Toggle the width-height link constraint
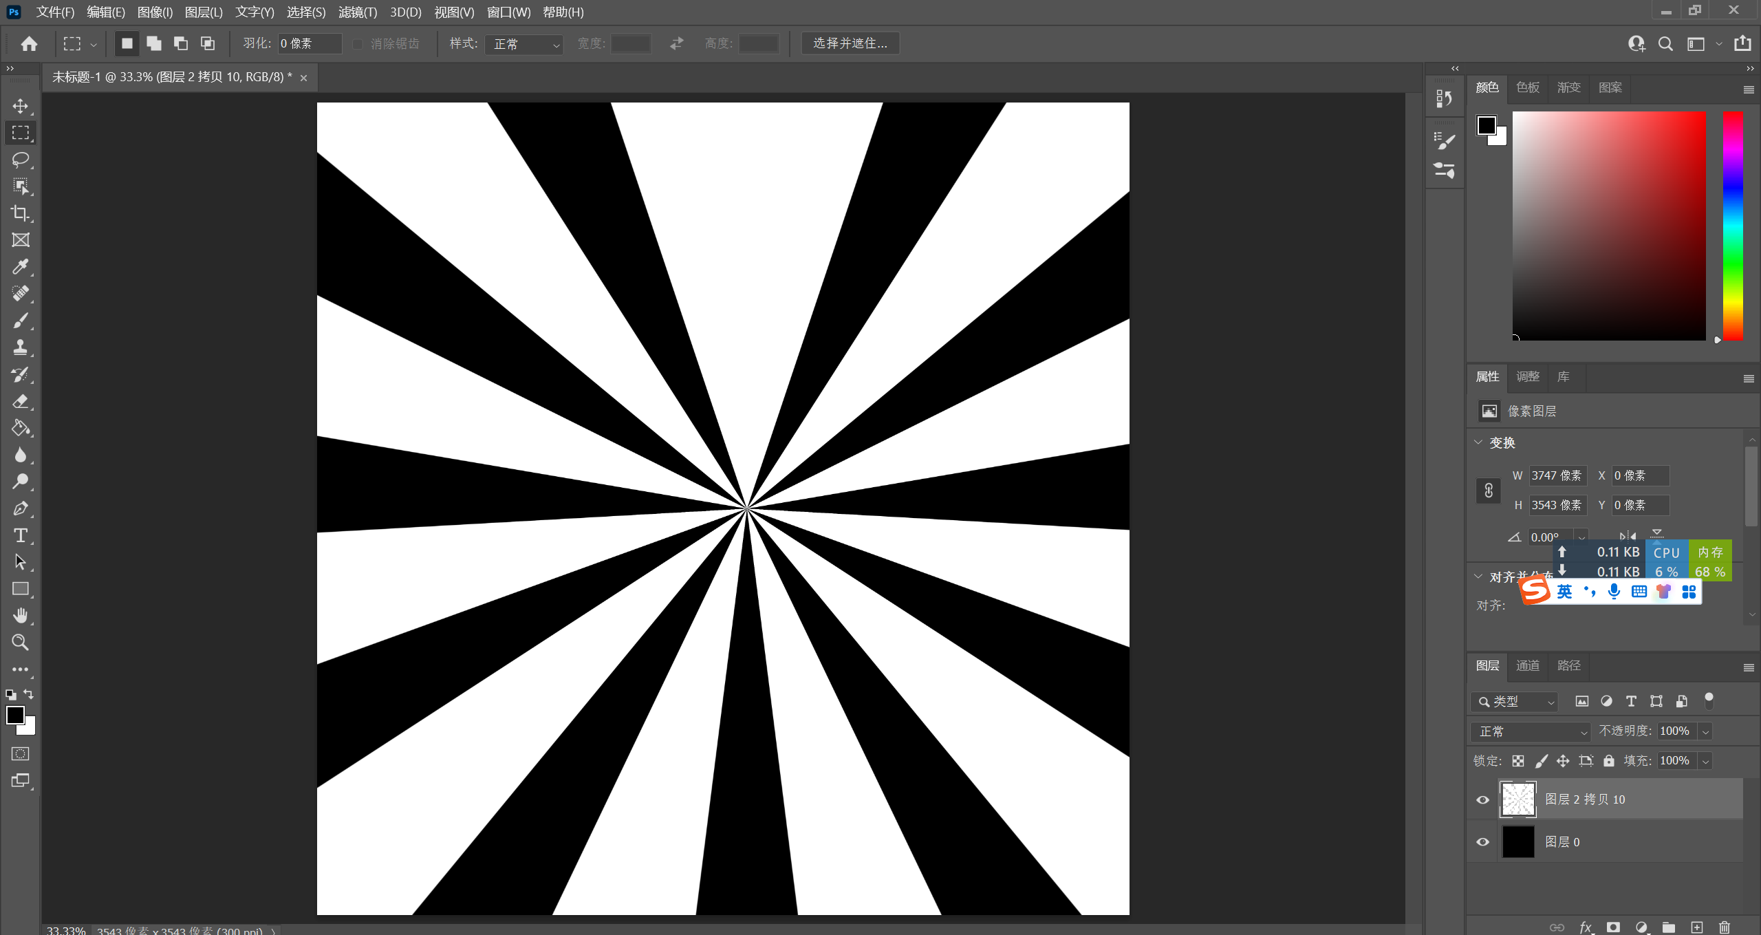Screen dimensions: 1761x935 click(x=1489, y=491)
